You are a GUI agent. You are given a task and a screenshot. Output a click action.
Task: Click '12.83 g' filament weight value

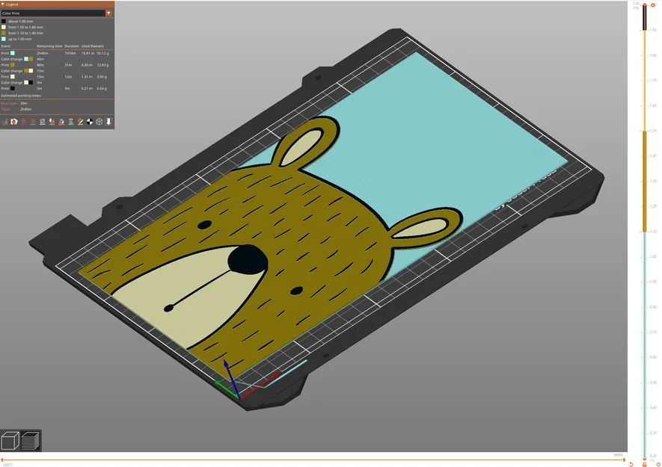(102, 65)
